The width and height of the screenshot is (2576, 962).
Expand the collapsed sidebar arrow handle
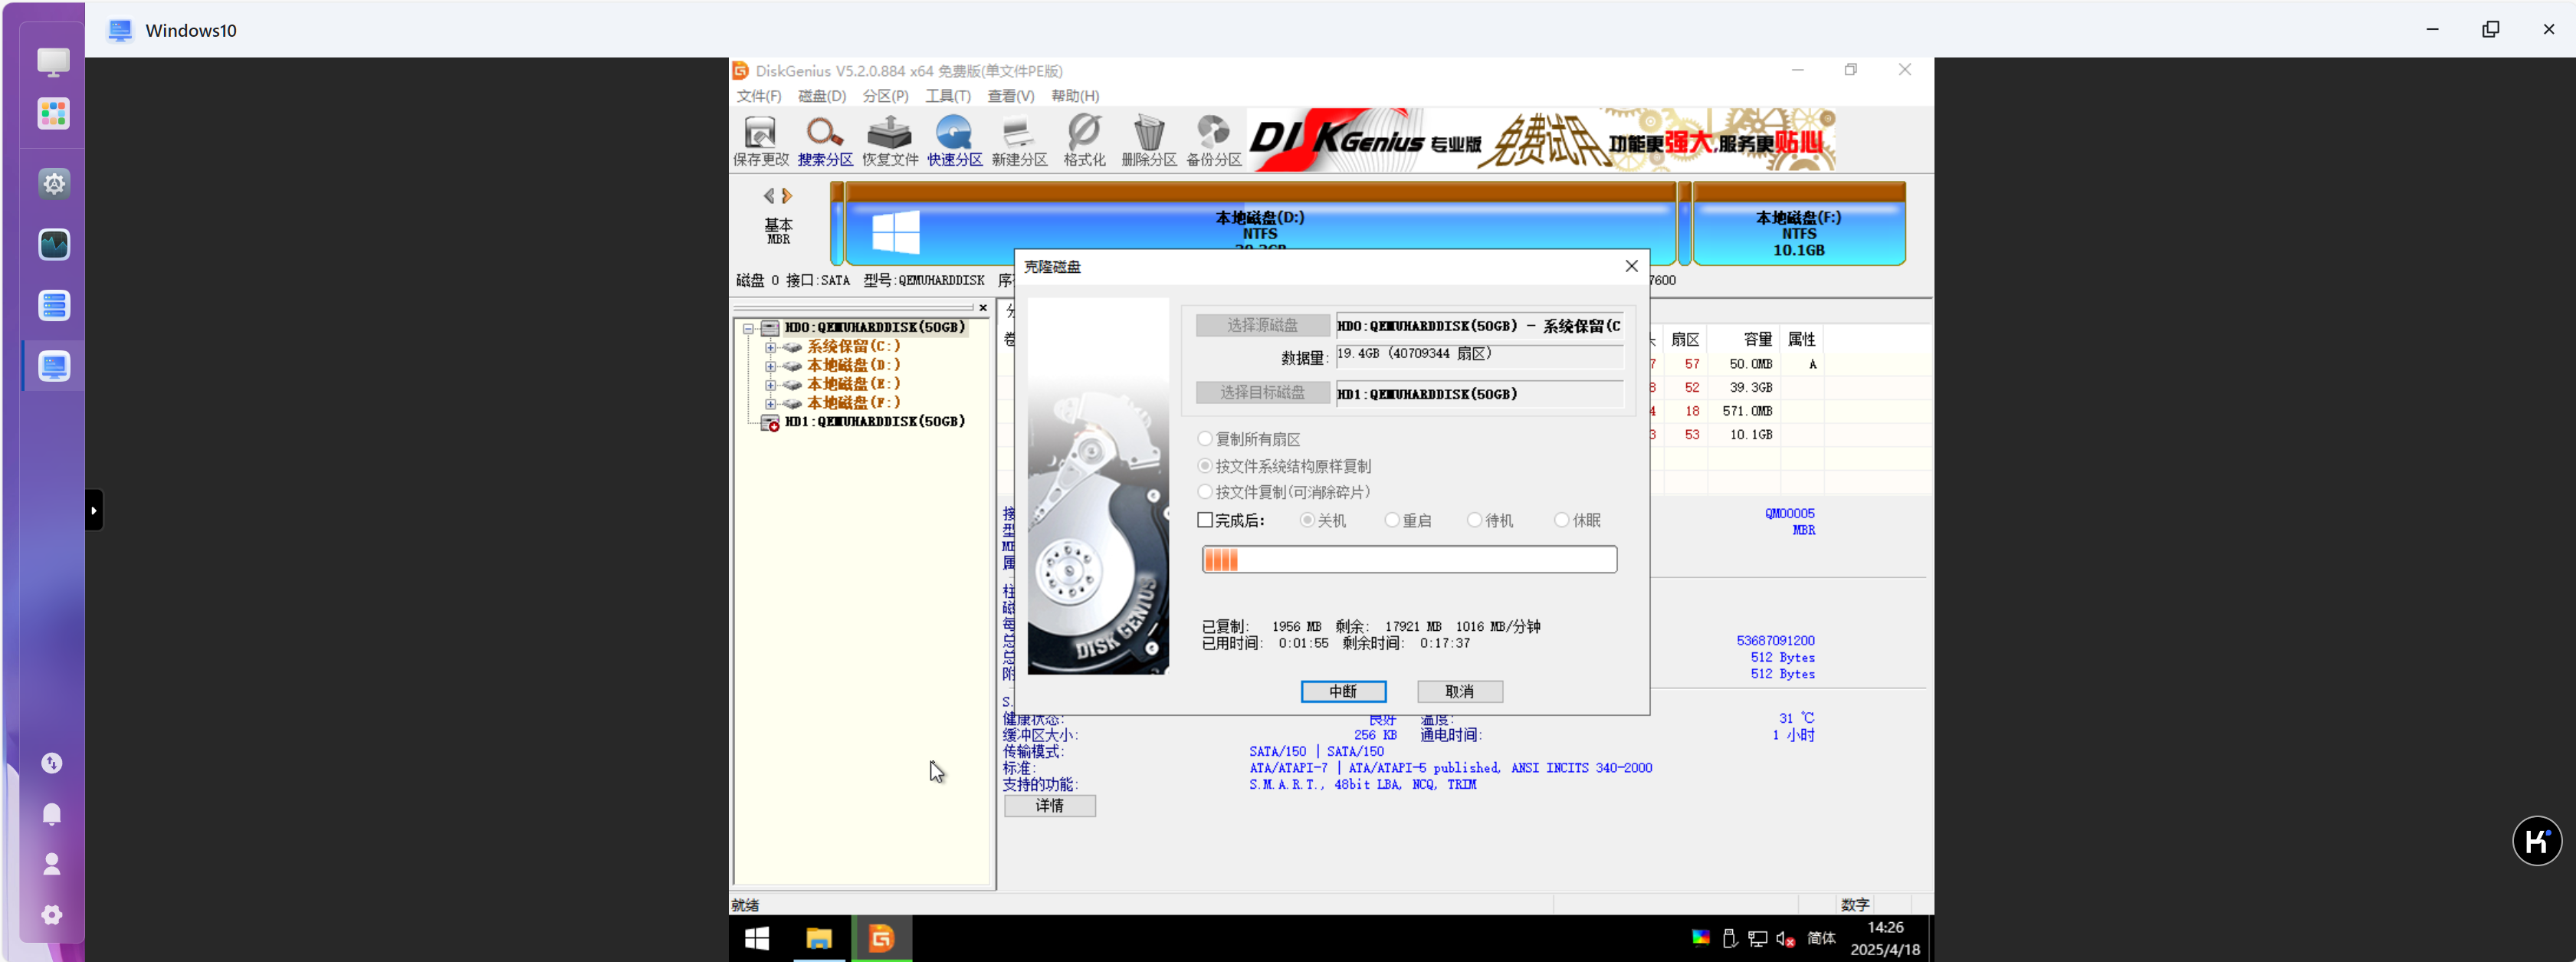(94, 511)
